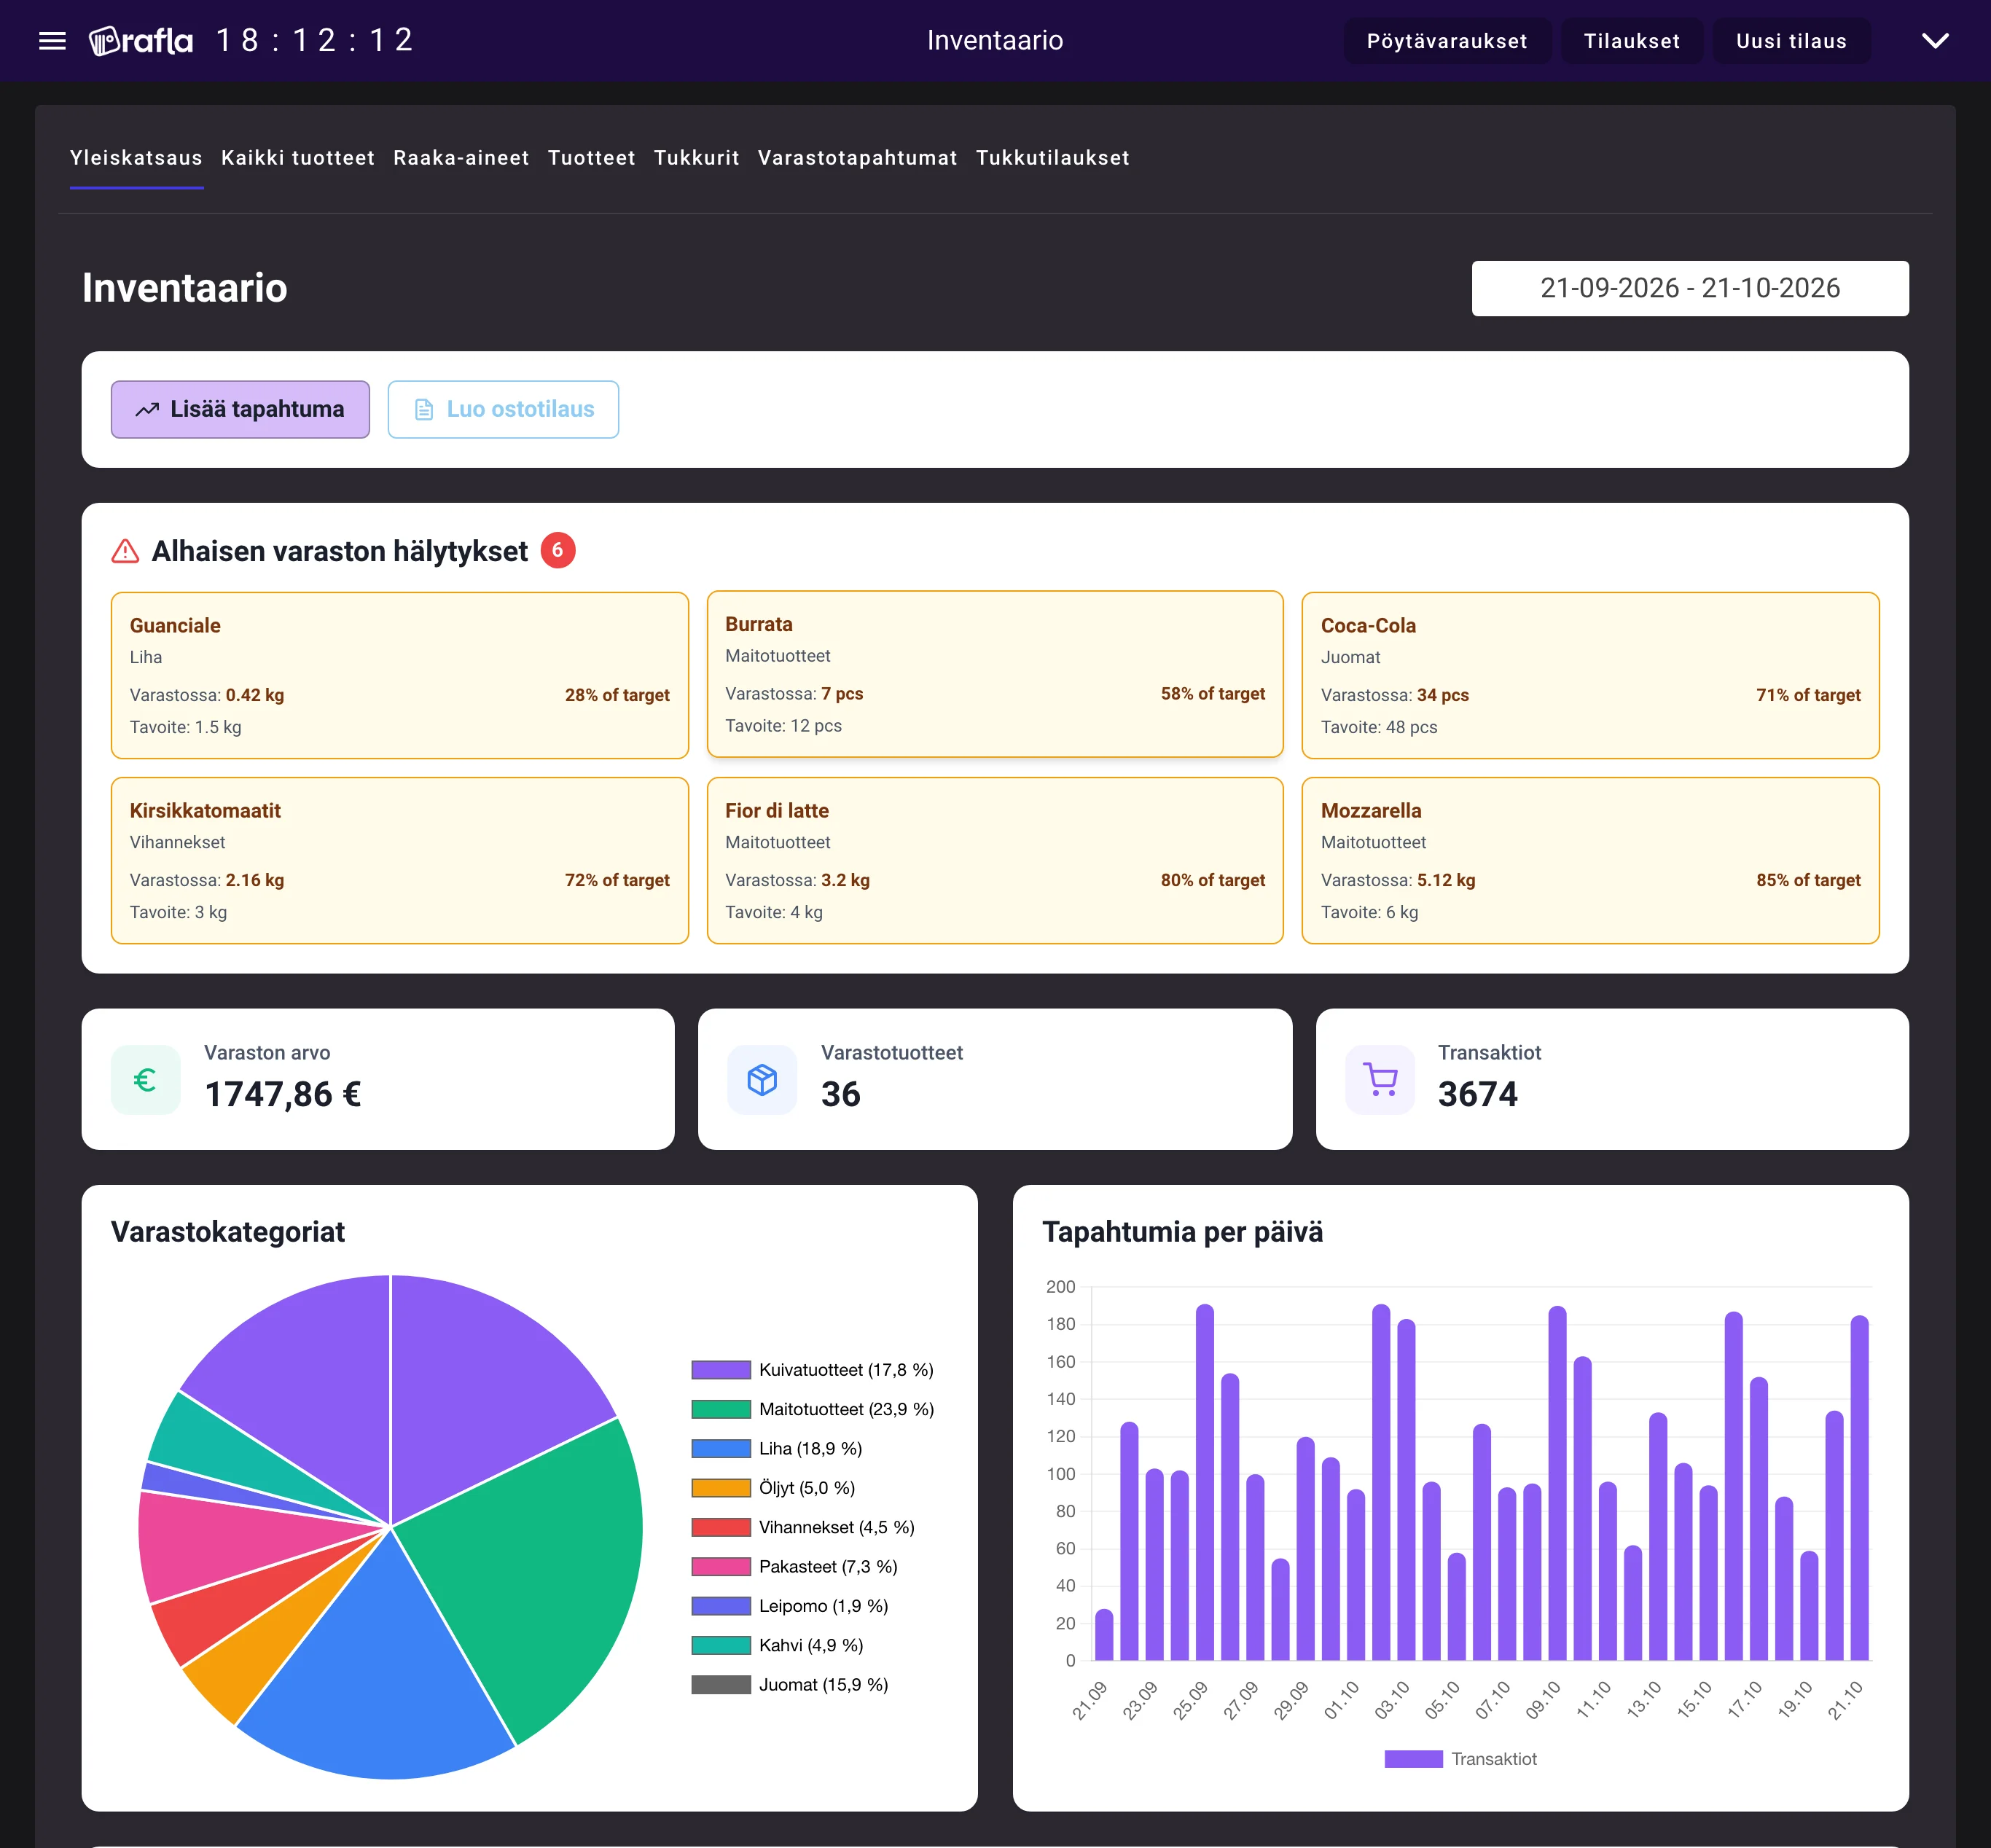
Task: Expand the top-right chevron dropdown
Action: 1935,41
